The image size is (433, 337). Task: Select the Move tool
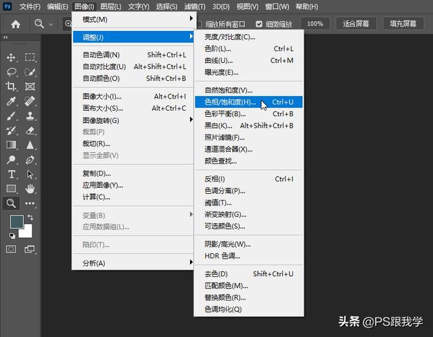point(11,57)
